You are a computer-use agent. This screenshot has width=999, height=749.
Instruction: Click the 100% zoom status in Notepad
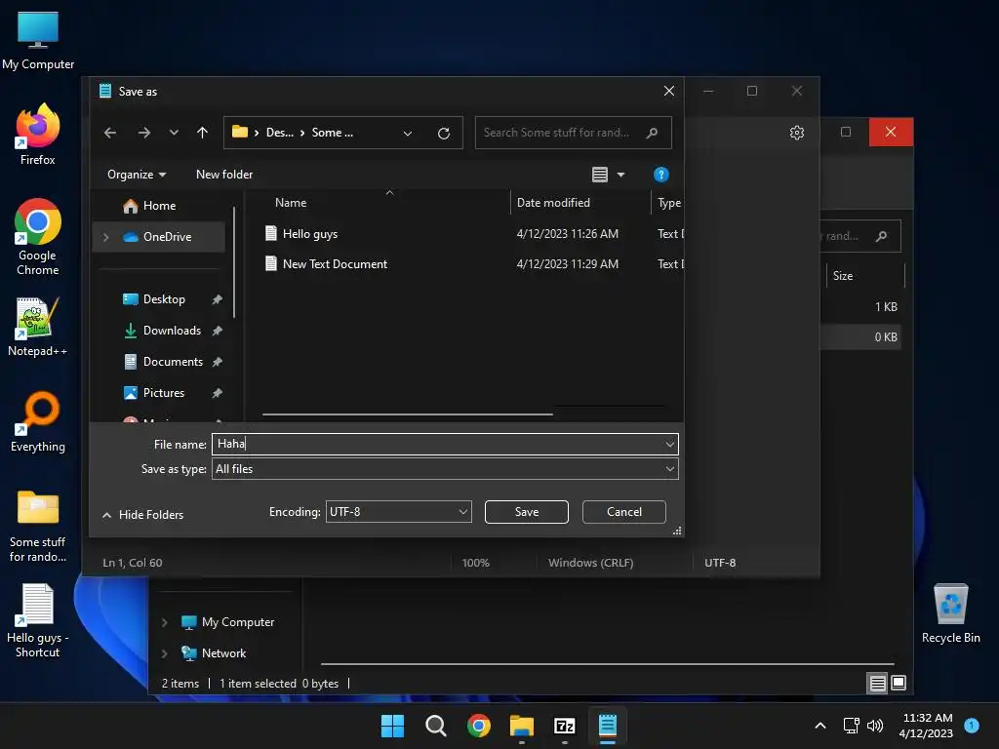(x=475, y=563)
